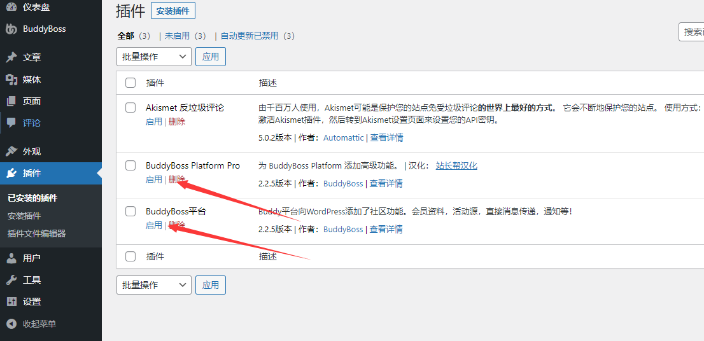Viewport: 704px width, 341px height.
Task: Click the Tools wrench icon
Action: [x=11, y=280]
